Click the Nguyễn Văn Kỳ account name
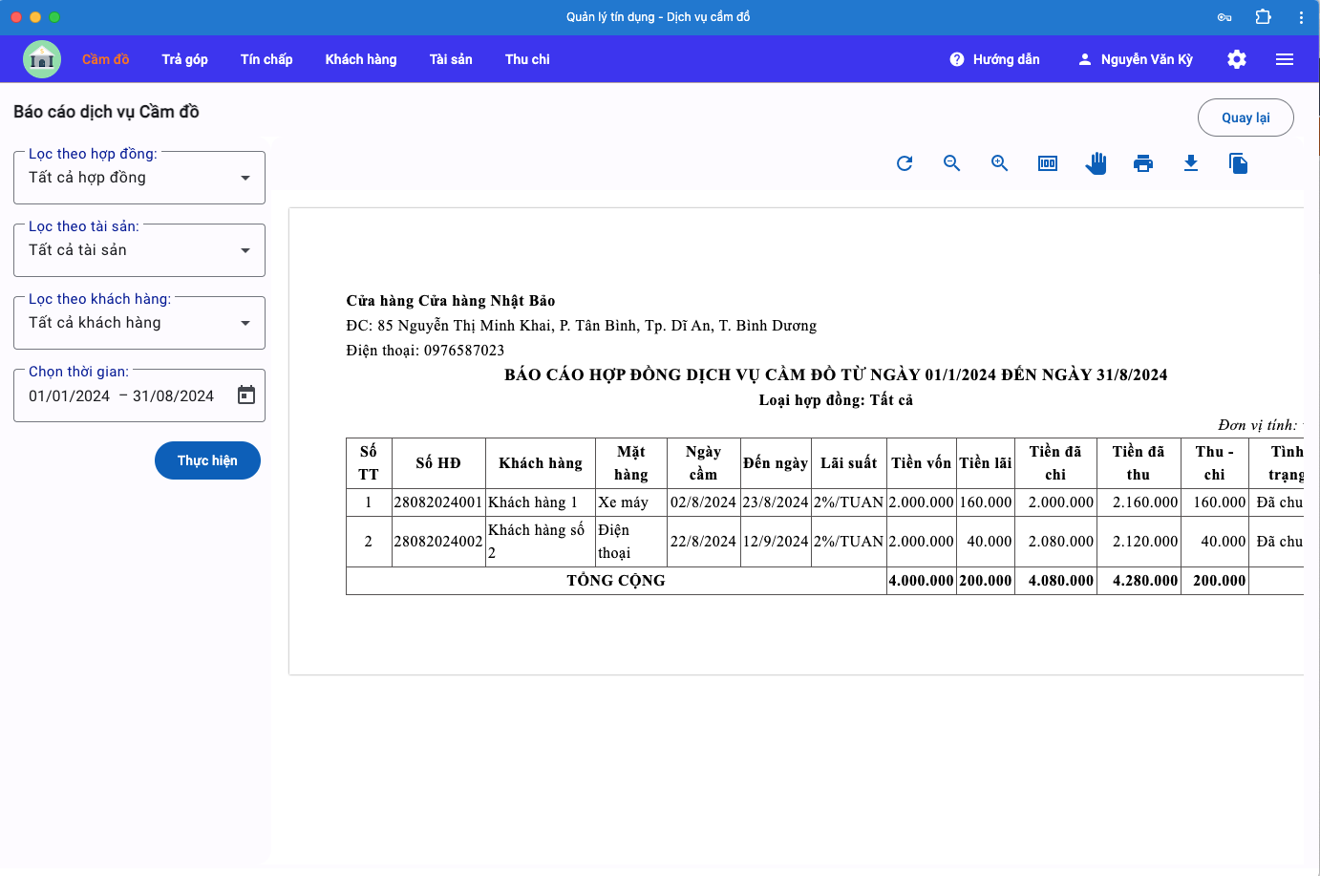The width and height of the screenshot is (1320, 876). (x=1147, y=59)
